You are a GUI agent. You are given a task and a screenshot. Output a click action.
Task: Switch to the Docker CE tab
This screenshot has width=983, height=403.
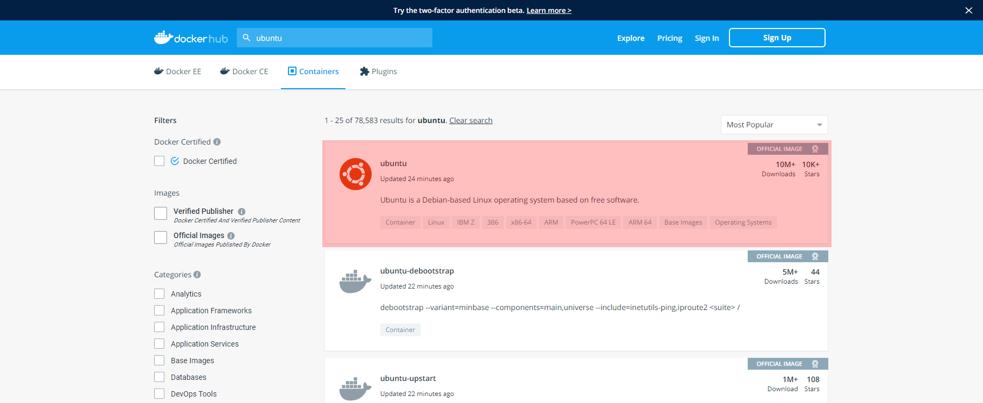pos(244,71)
